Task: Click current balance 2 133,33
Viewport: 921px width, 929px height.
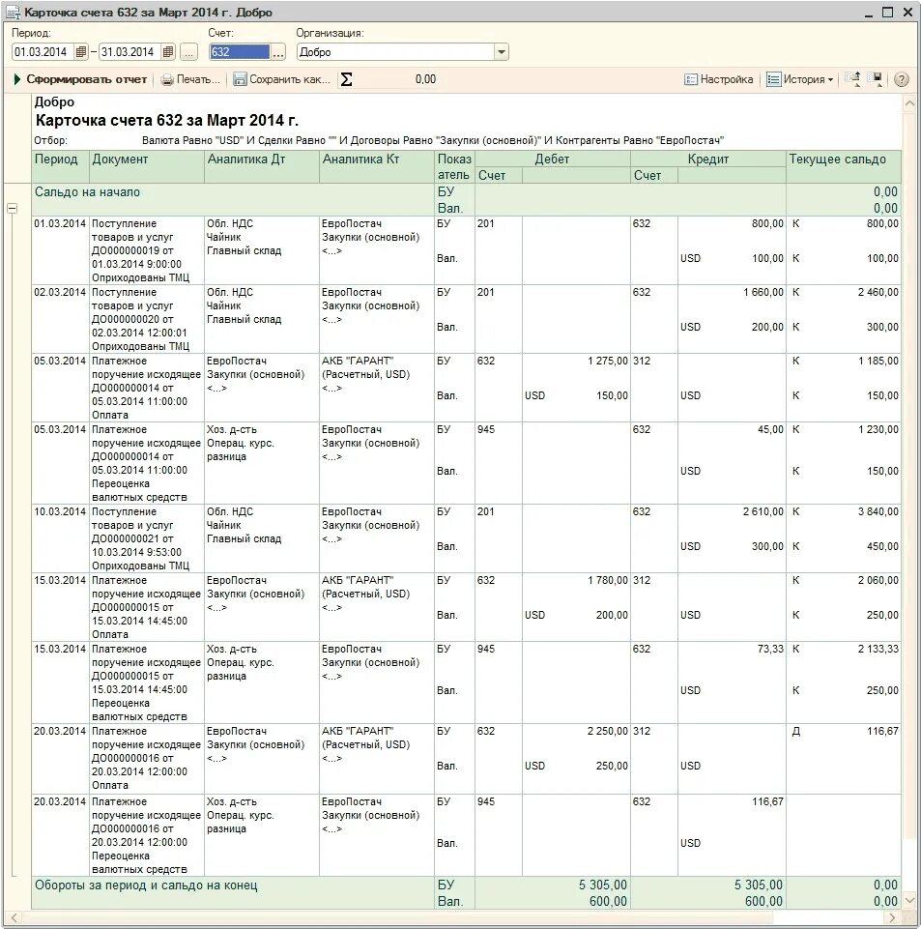Action: pyautogui.click(x=878, y=649)
